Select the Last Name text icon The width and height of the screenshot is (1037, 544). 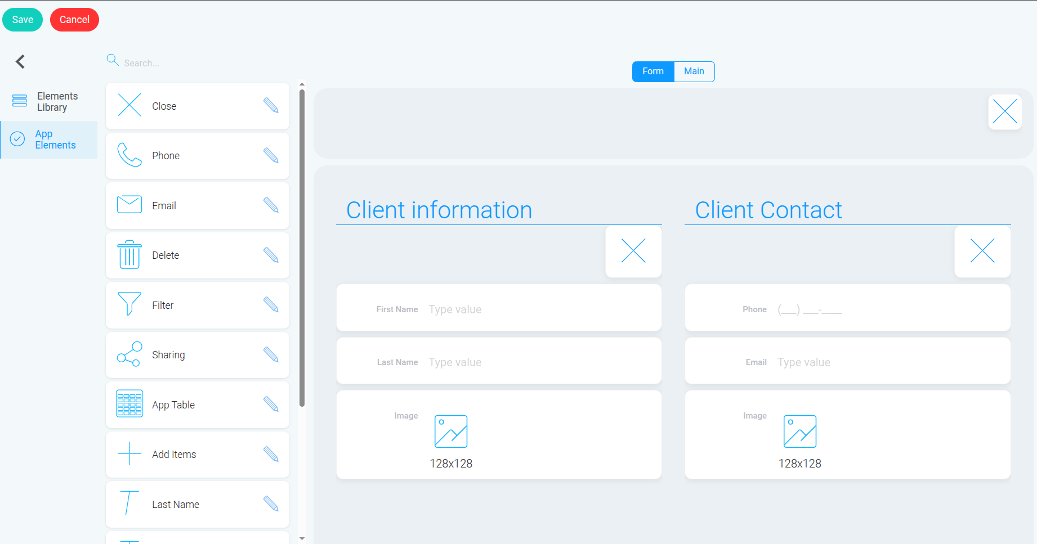point(129,503)
